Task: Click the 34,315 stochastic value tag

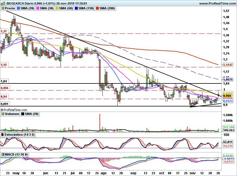Action: (228, 146)
